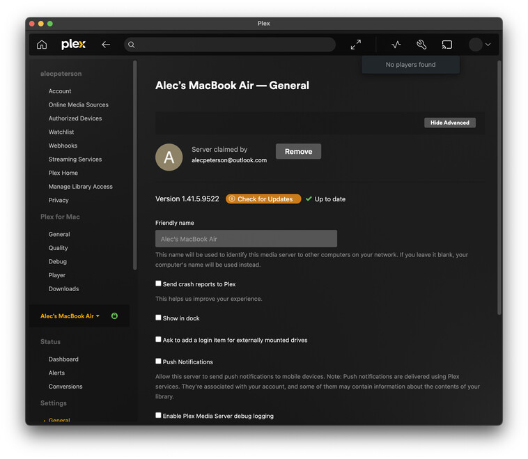Image resolution: width=528 pixels, height=459 pixels.
Task: Open Downloads settings
Action: pyautogui.click(x=63, y=288)
